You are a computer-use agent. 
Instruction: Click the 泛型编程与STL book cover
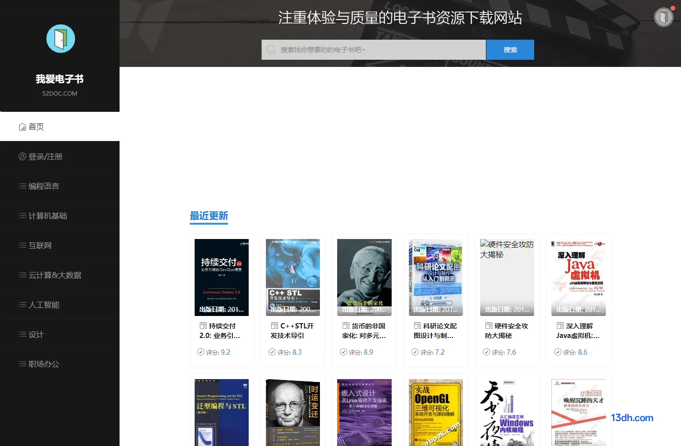click(x=221, y=413)
